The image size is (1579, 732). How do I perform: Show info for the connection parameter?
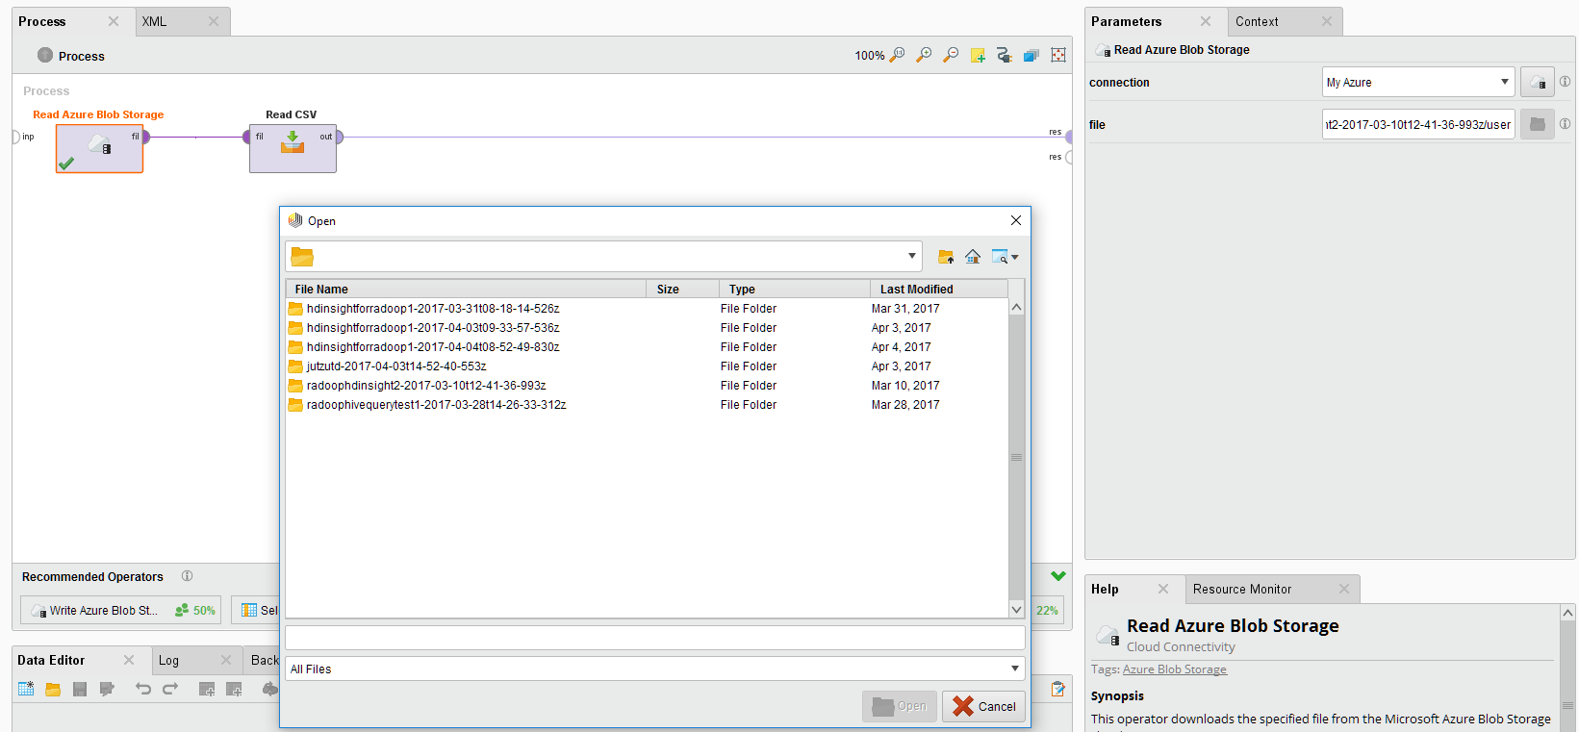[1566, 82]
